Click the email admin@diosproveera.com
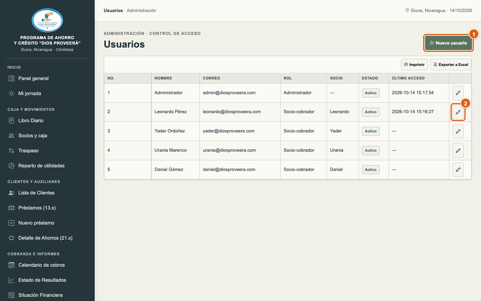Screen dimensions: 481x301 229,93
